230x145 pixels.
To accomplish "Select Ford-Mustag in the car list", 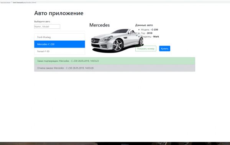I will point(59,37).
